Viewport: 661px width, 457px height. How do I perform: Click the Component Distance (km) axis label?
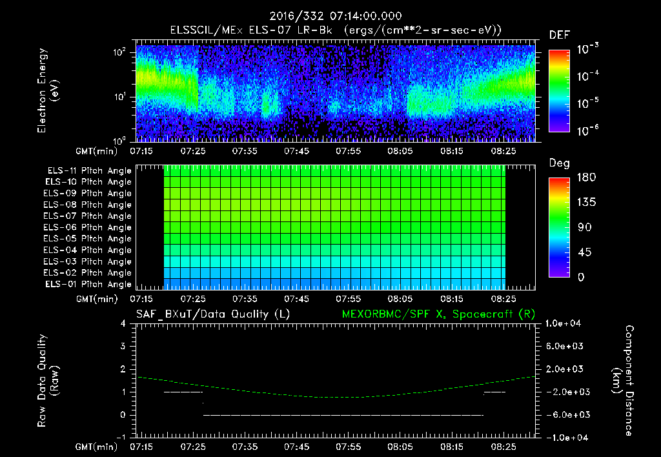pos(623,381)
